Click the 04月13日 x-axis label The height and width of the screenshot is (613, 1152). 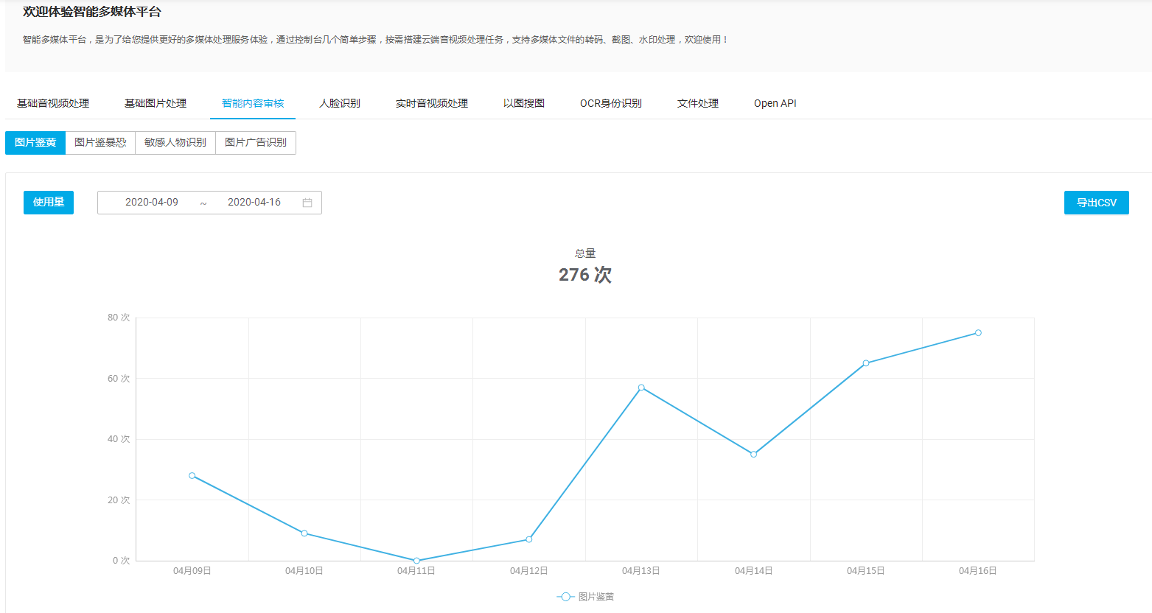pyautogui.click(x=641, y=571)
